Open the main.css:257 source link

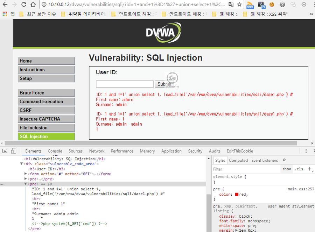click(301, 189)
